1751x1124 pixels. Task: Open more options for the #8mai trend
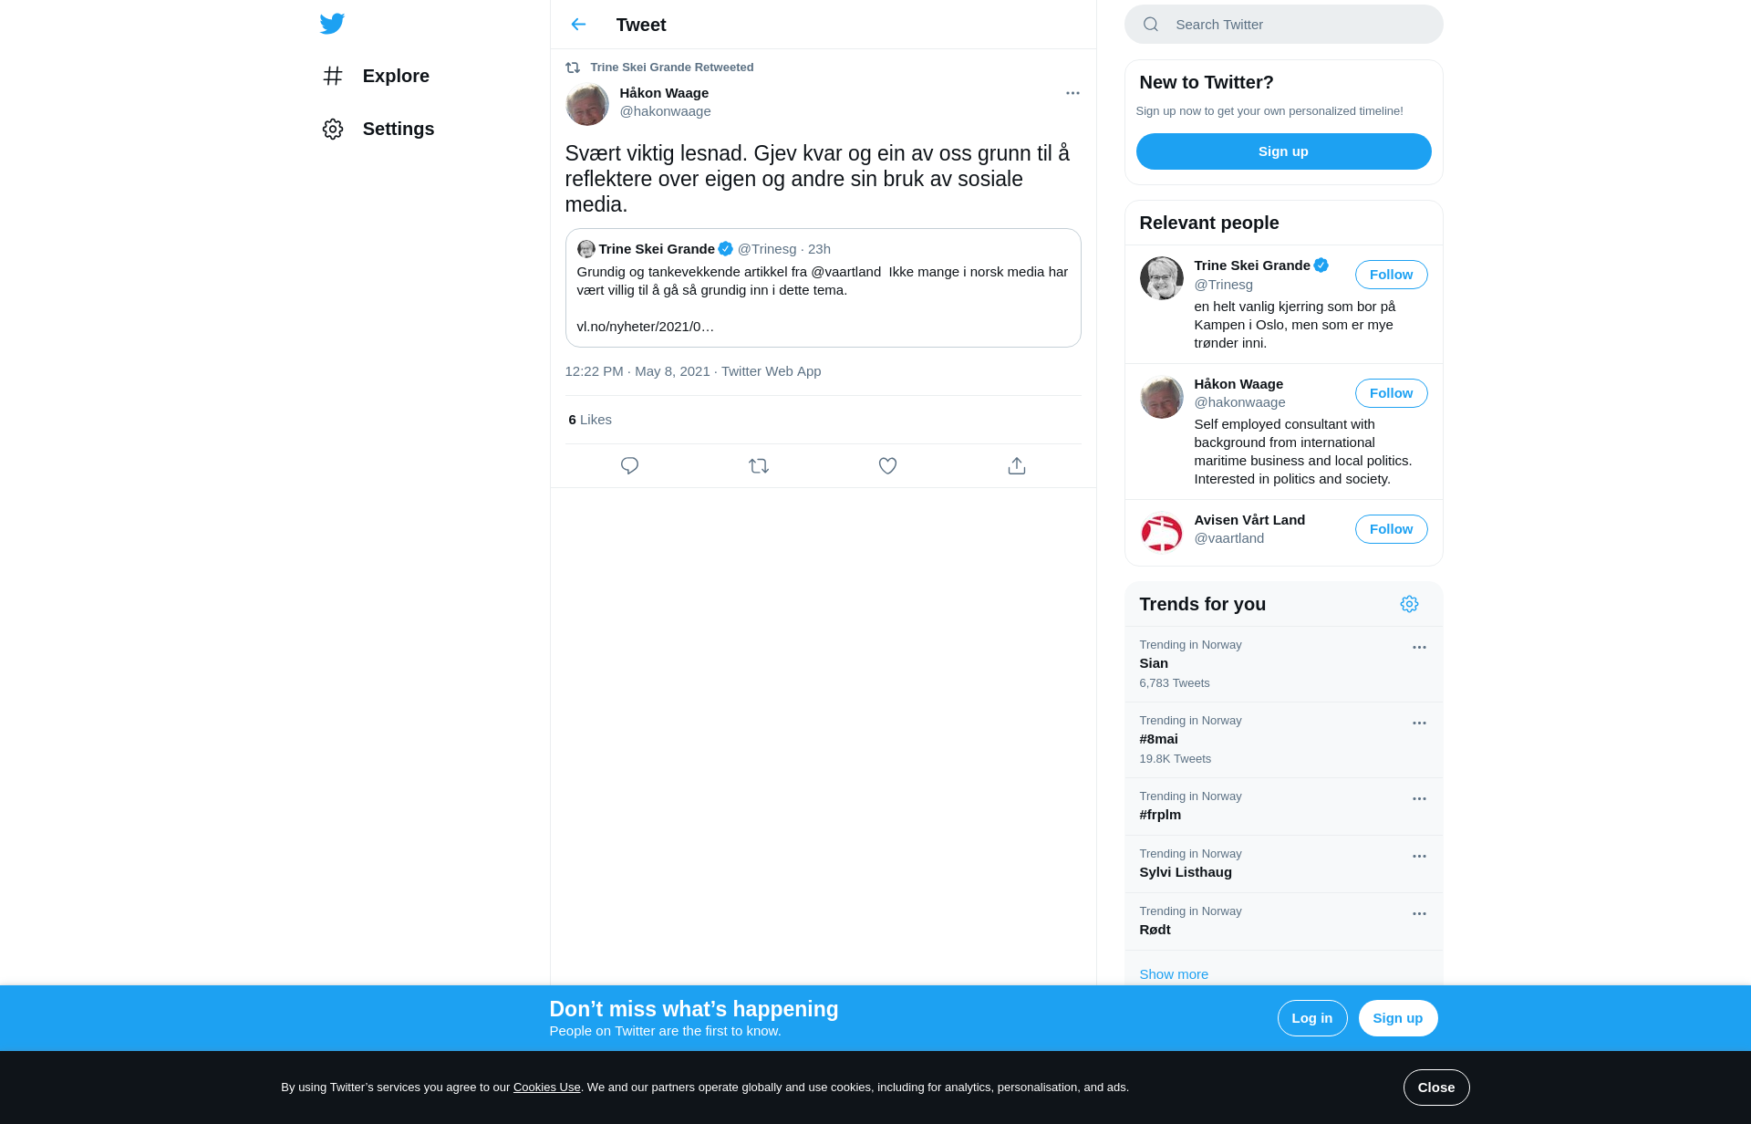coord(1419,723)
